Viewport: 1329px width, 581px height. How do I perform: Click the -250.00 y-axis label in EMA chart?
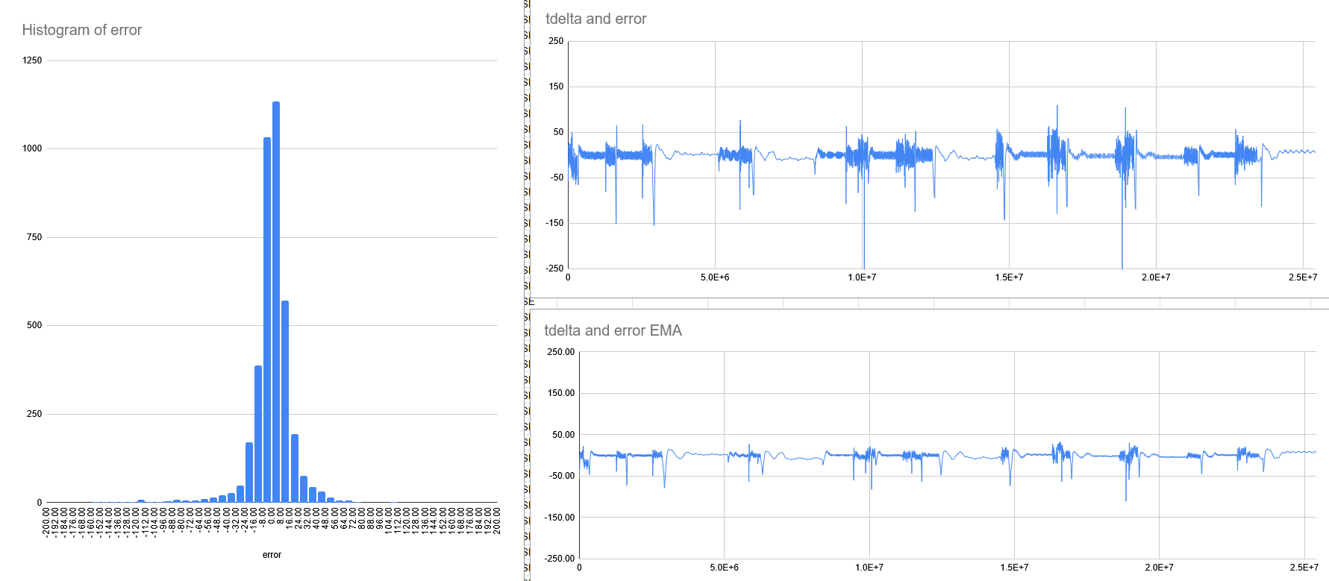(x=560, y=559)
